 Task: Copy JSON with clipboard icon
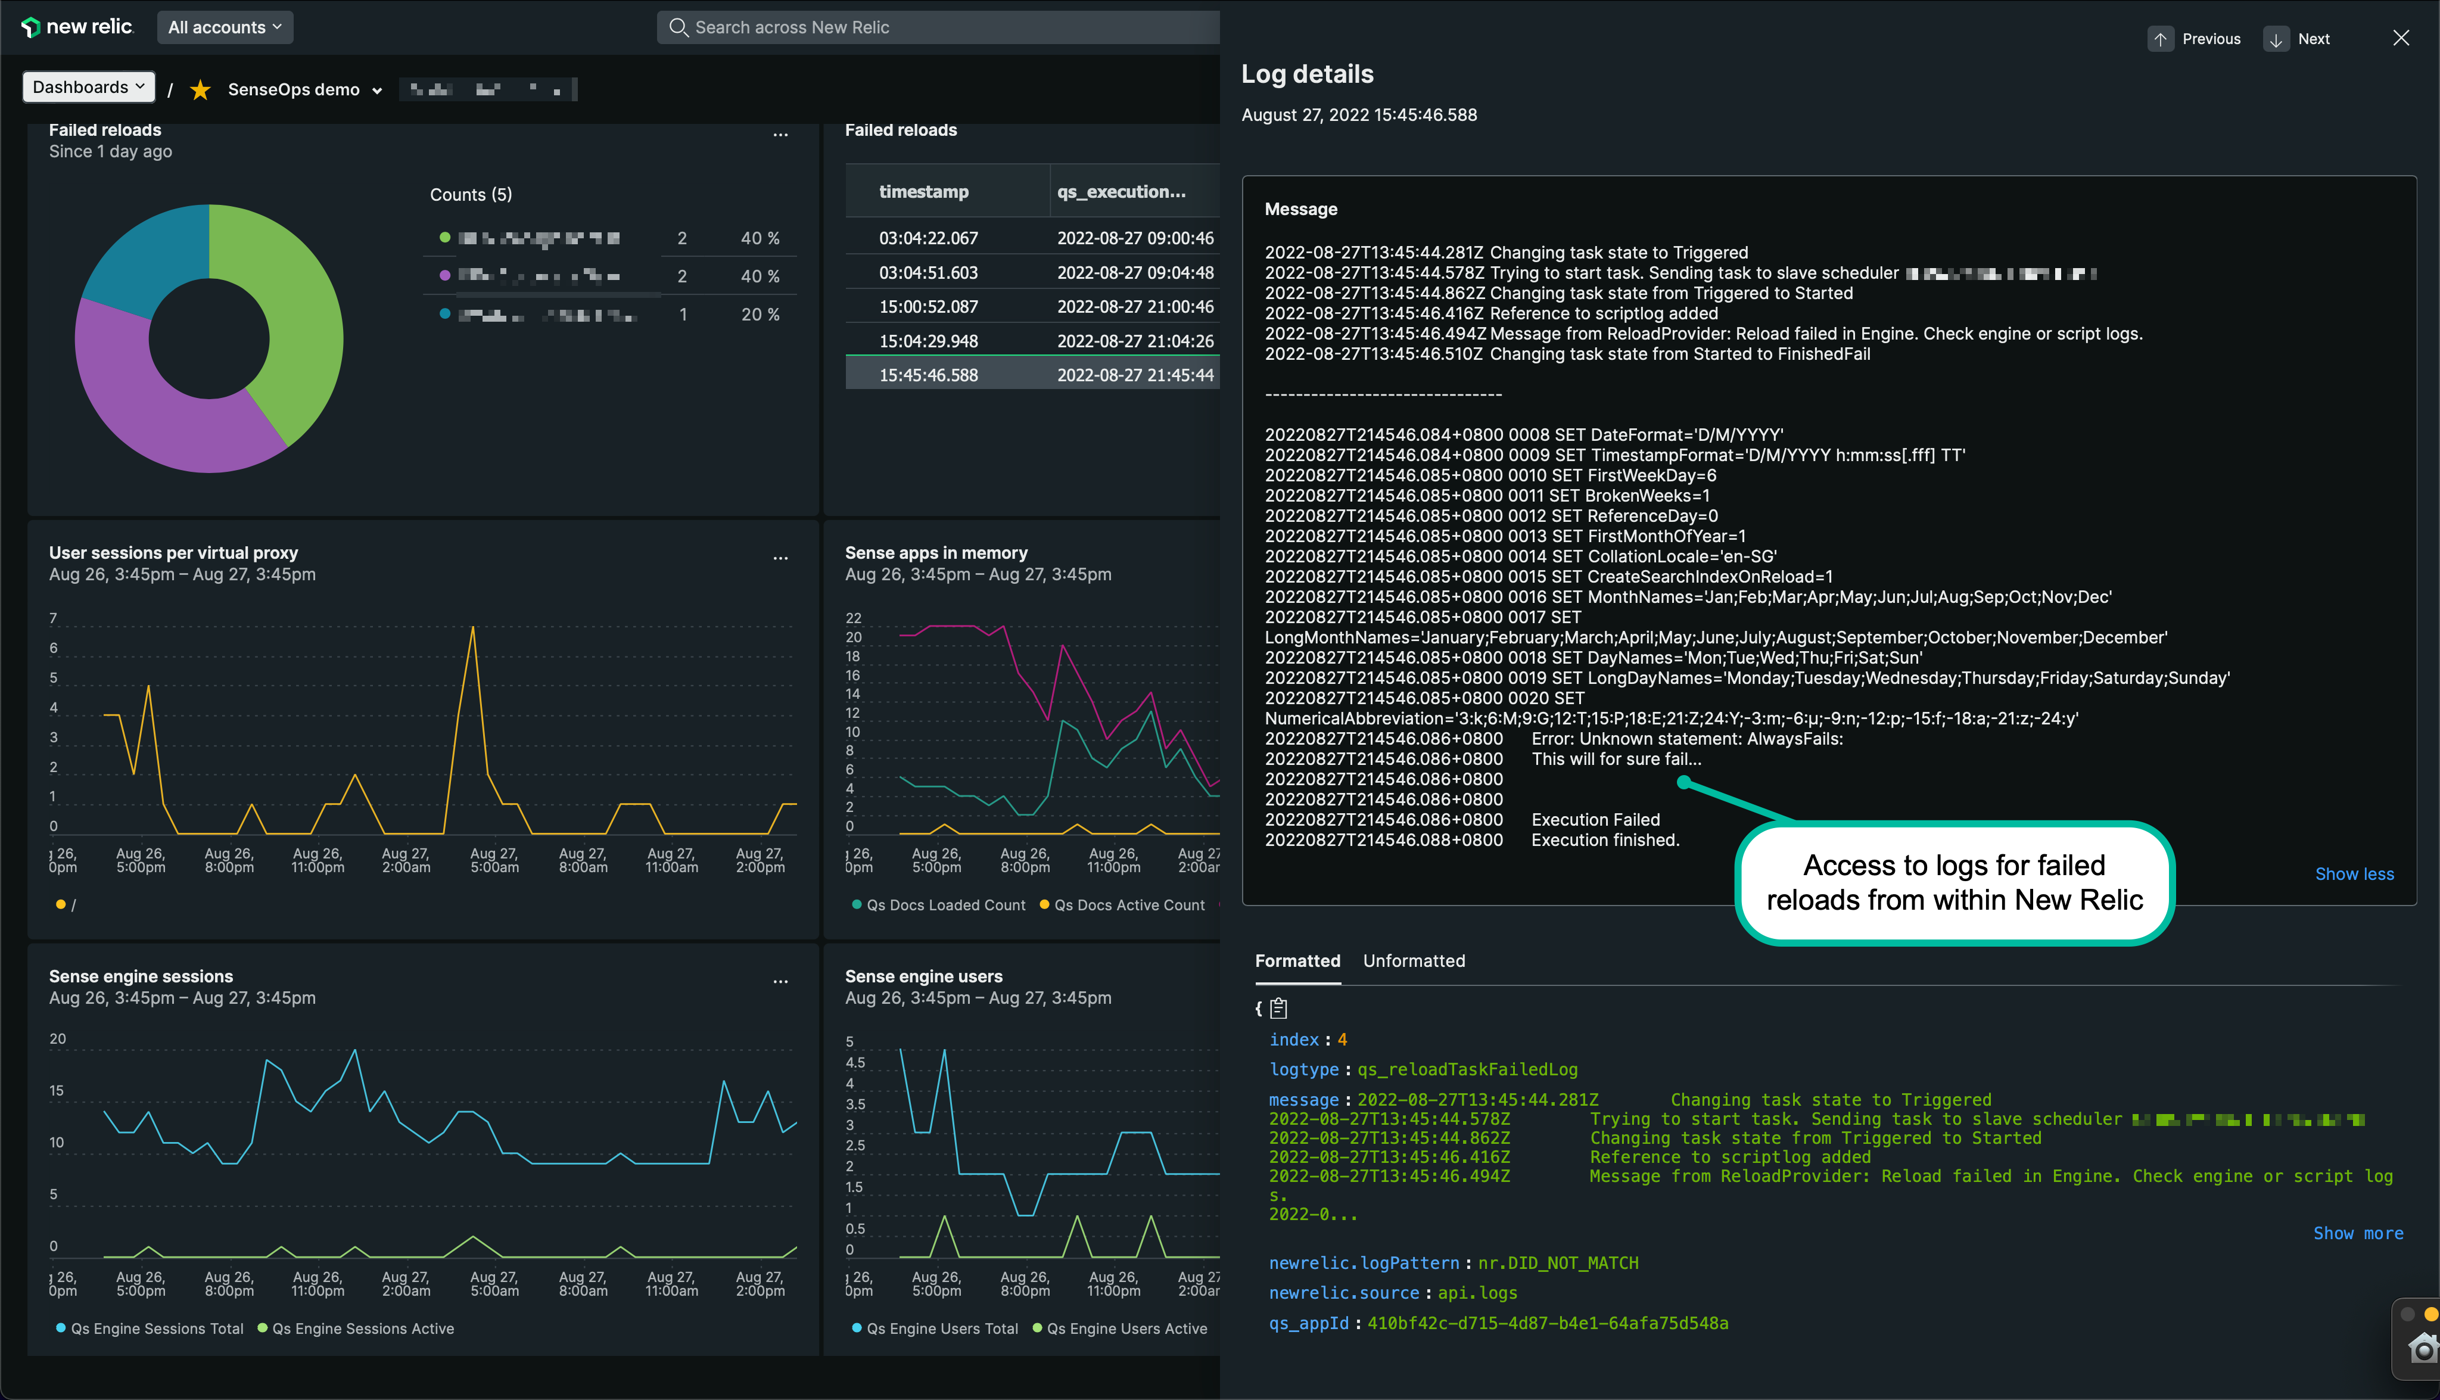pyautogui.click(x=1278, y=1009)
